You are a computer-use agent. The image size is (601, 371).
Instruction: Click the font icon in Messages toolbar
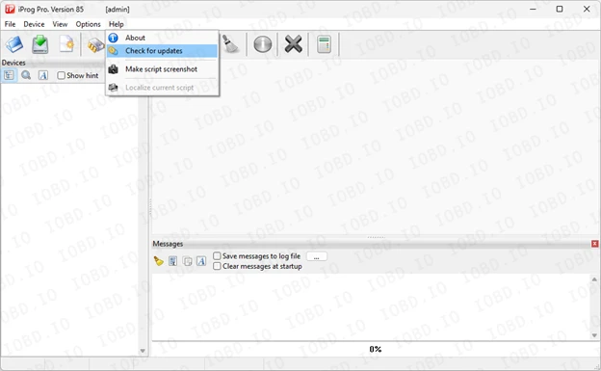pyautogui.click(x=201, y=261)
